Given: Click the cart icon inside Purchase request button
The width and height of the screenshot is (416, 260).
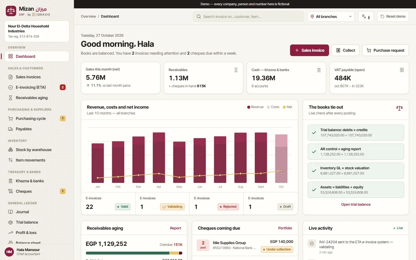Looking at the screenshot, I should click(x=369, y=50).
